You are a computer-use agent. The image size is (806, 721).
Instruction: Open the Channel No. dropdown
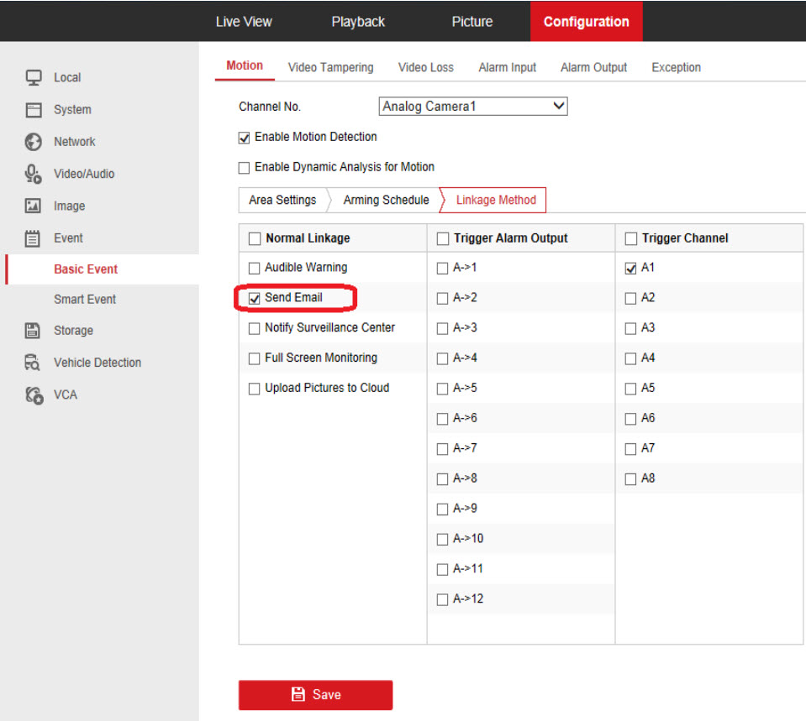pos(473,107)
